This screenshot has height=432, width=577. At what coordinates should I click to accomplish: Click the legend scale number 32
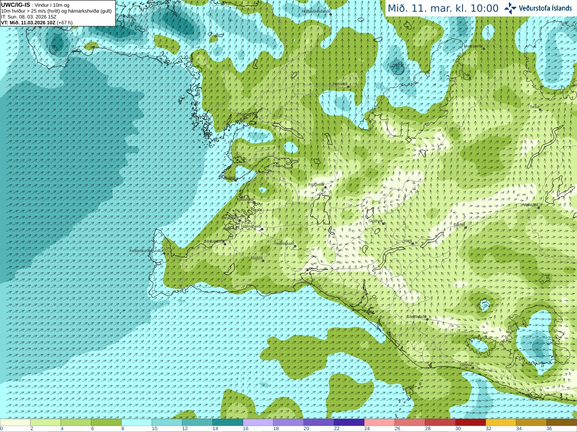click(x=489, y=429)
